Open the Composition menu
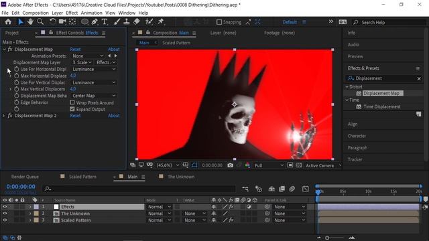 point(36,13)
